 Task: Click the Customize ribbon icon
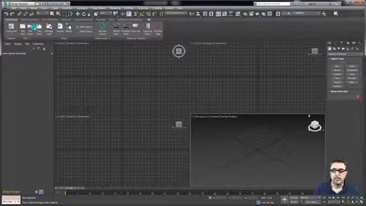pos(11,28)
